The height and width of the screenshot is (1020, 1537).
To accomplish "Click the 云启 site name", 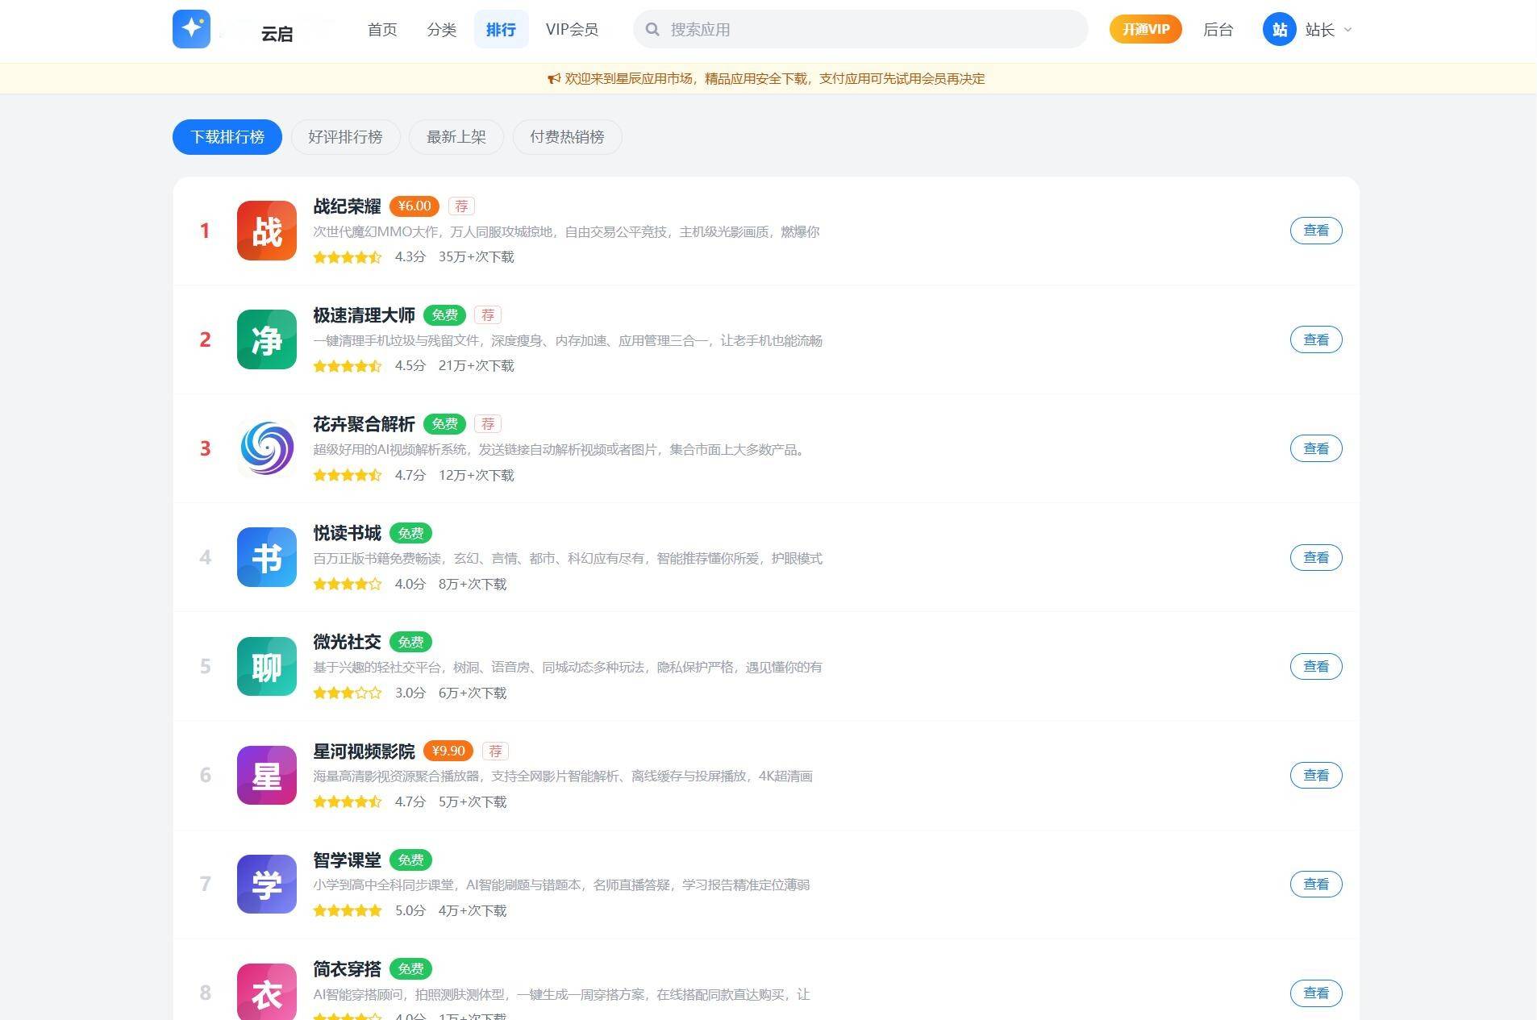I will click(x=277, y=34).
